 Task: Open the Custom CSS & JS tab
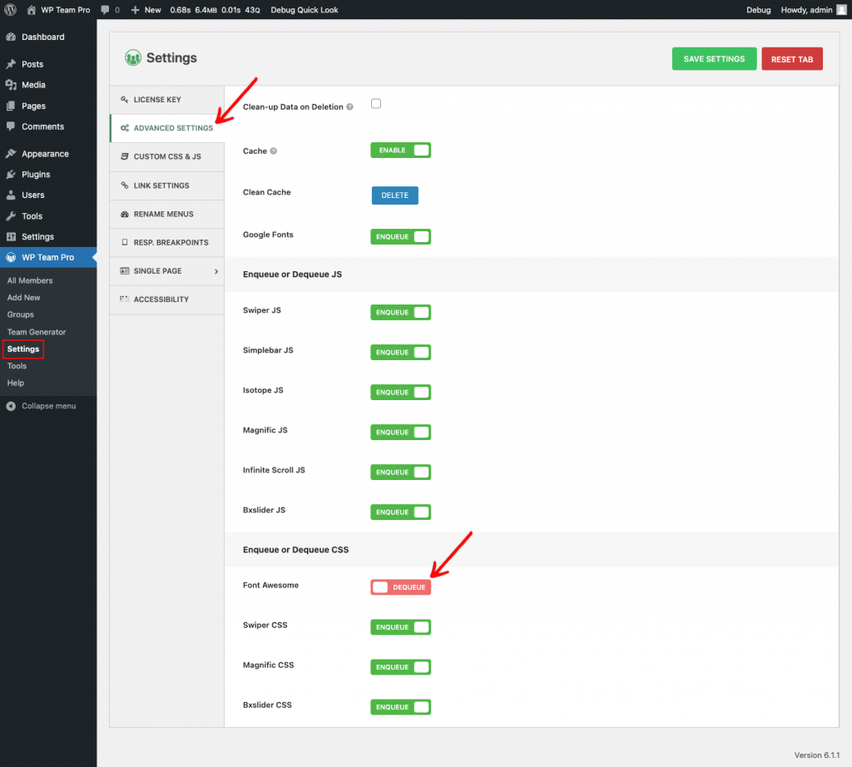(x=166, y=156)
